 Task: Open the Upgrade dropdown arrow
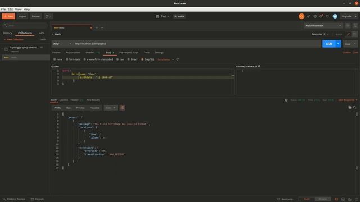[355, 16]
